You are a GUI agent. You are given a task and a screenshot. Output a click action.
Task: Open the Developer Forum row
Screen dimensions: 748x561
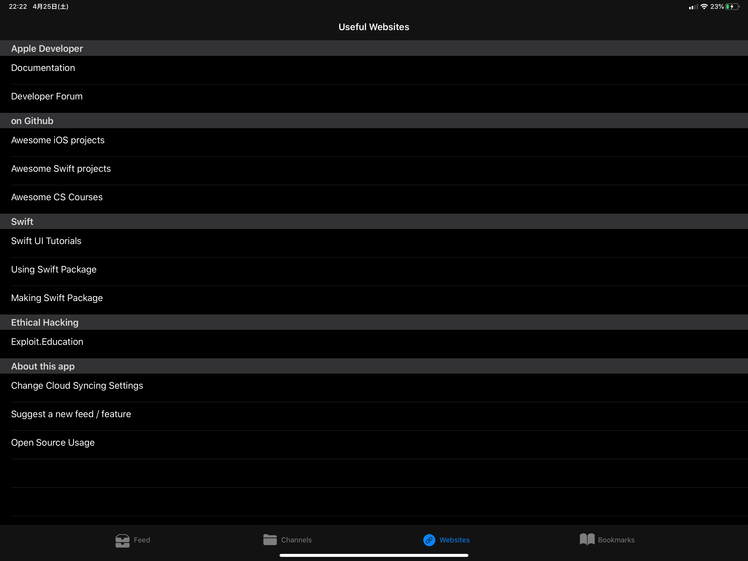(374, 98)
